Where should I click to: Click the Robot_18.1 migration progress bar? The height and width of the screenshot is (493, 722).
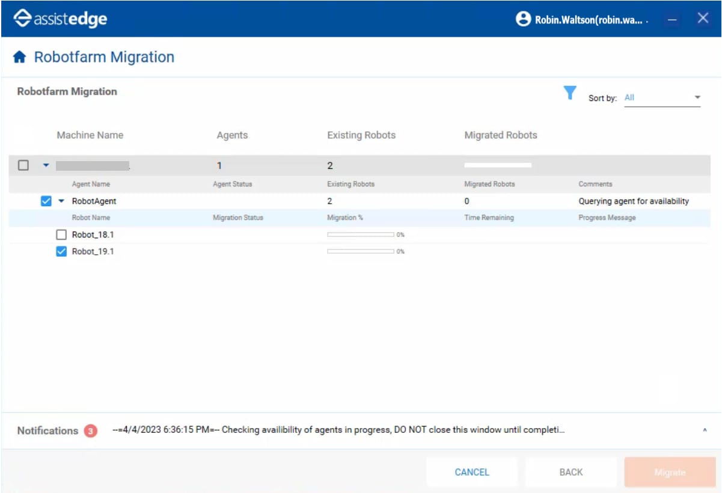[360, 234]
